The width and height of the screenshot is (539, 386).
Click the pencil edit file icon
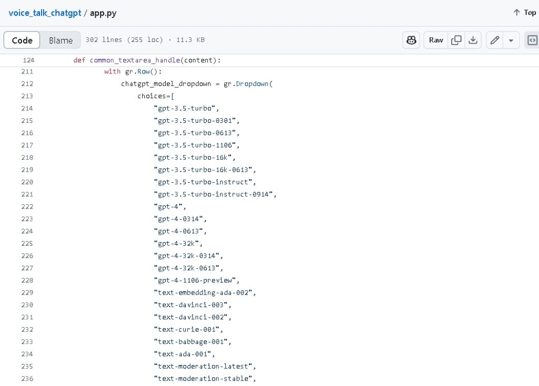coord(494,40)
